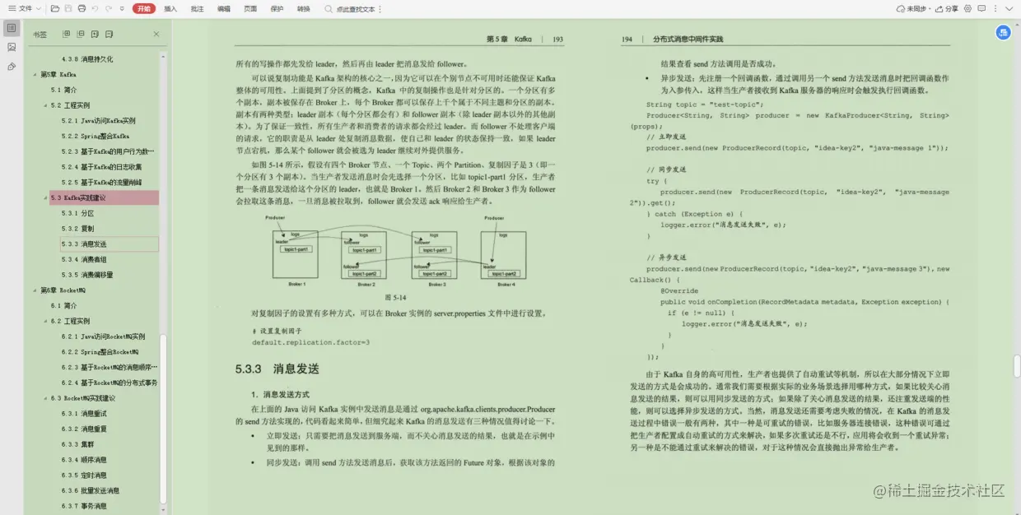Viewport: 1021px width, 515px height.
Task: Open bookmark 6.3.4 顺序消息
Action: click(84, 460)
